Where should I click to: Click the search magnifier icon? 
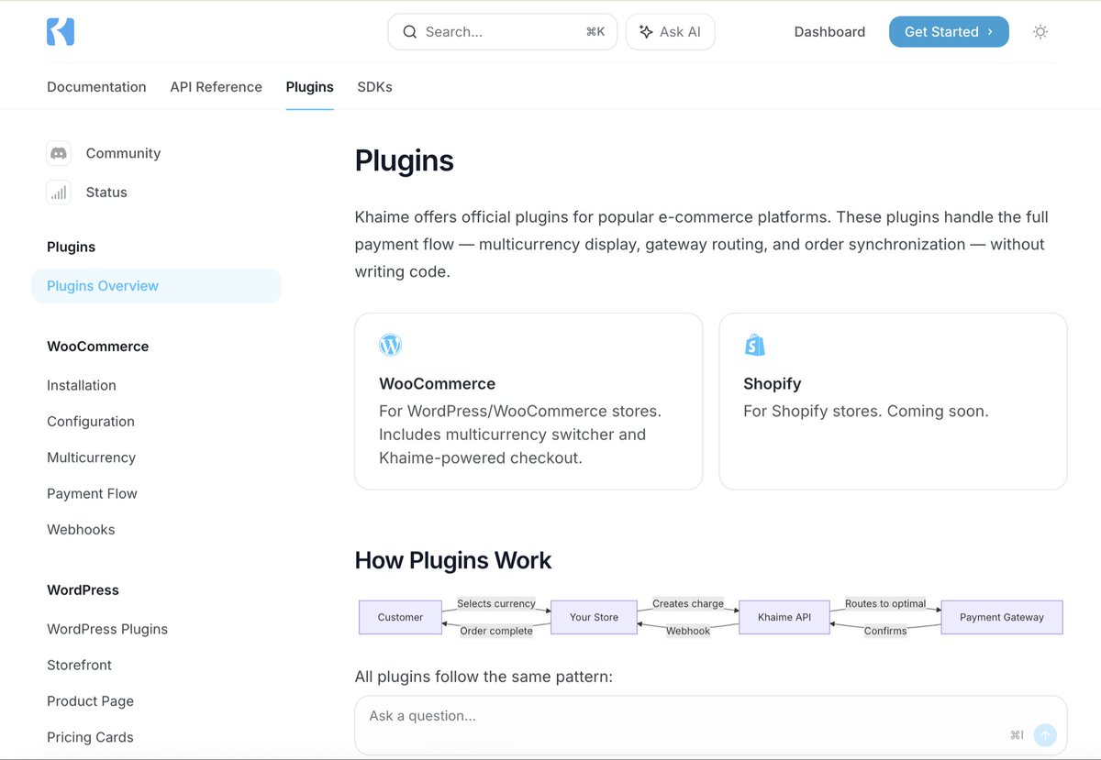click(410, 31)
